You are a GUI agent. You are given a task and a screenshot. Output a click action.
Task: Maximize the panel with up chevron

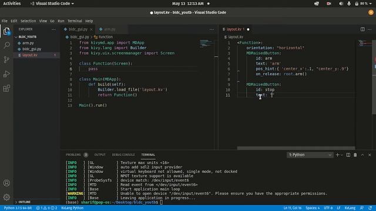click(362, 155)
